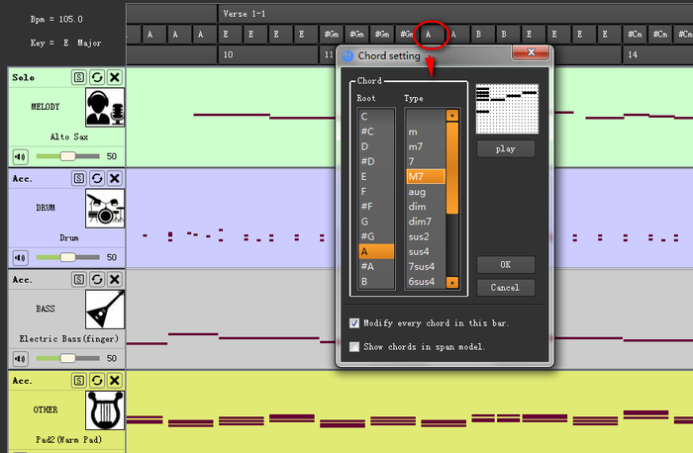Viewport: 693px width, 453px height.
Task: Open the drum kit instrument icon
Action: tap(105, 209)
